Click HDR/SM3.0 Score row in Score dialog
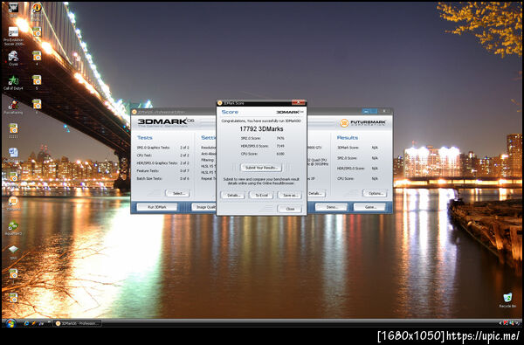The image size is (524, 345). [x=262, y=146]
